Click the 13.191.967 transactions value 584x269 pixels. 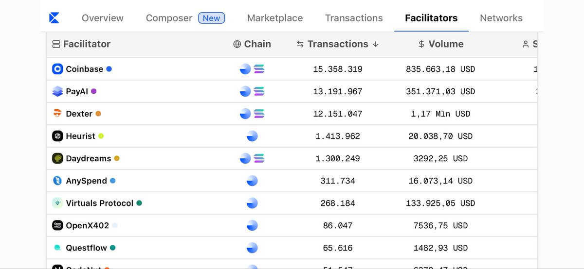tap(338, 91)
